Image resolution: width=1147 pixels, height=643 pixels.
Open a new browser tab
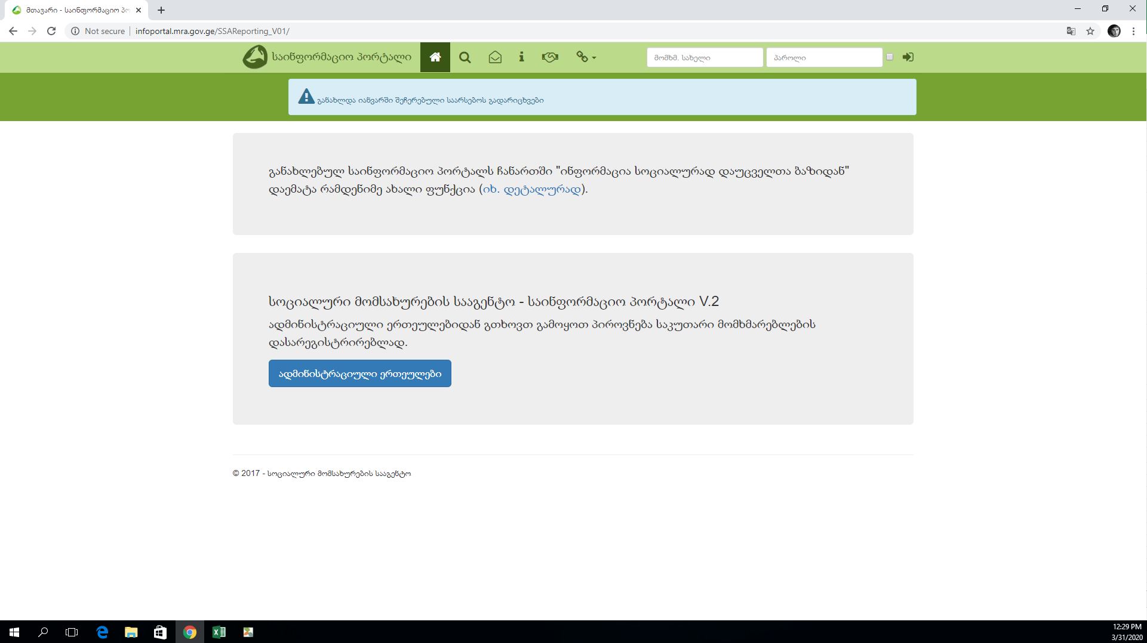tap(161, 10)
